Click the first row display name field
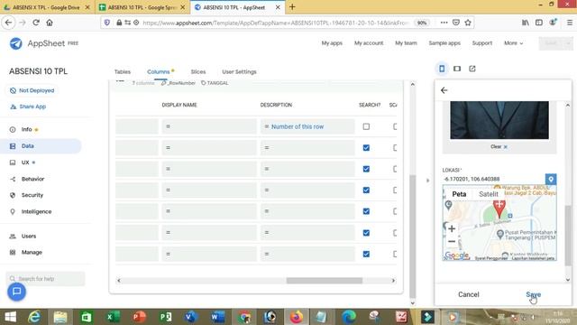The width and height of the screenshot is (577, 325). [209, 126]
